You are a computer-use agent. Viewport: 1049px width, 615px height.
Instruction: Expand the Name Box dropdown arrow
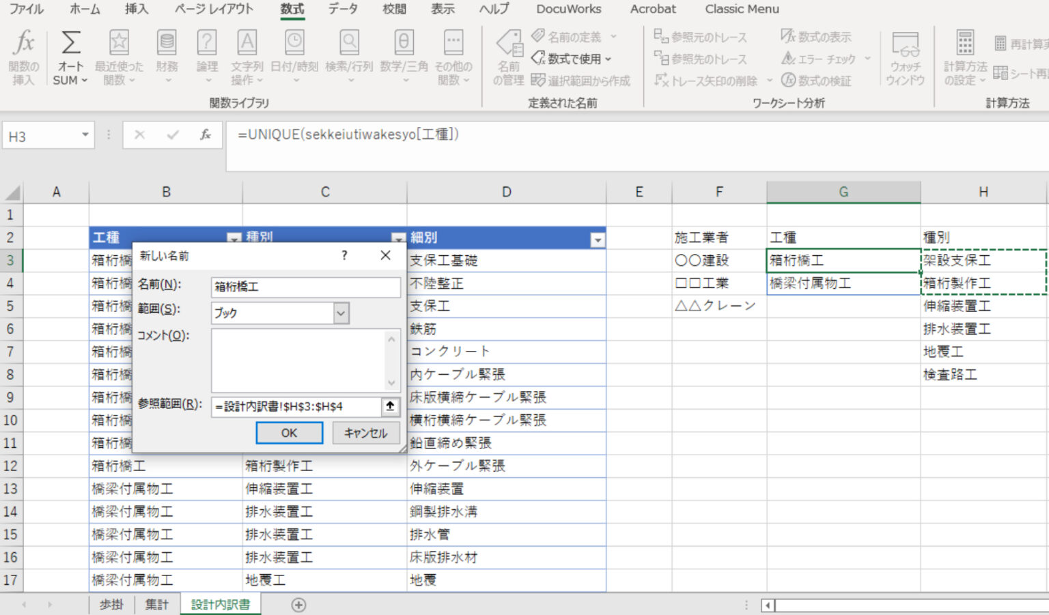(85, 135)
